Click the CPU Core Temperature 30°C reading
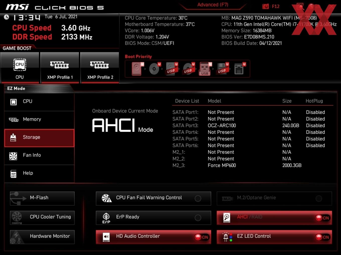This screenshot has height=255, width=341. coord(156,18)
